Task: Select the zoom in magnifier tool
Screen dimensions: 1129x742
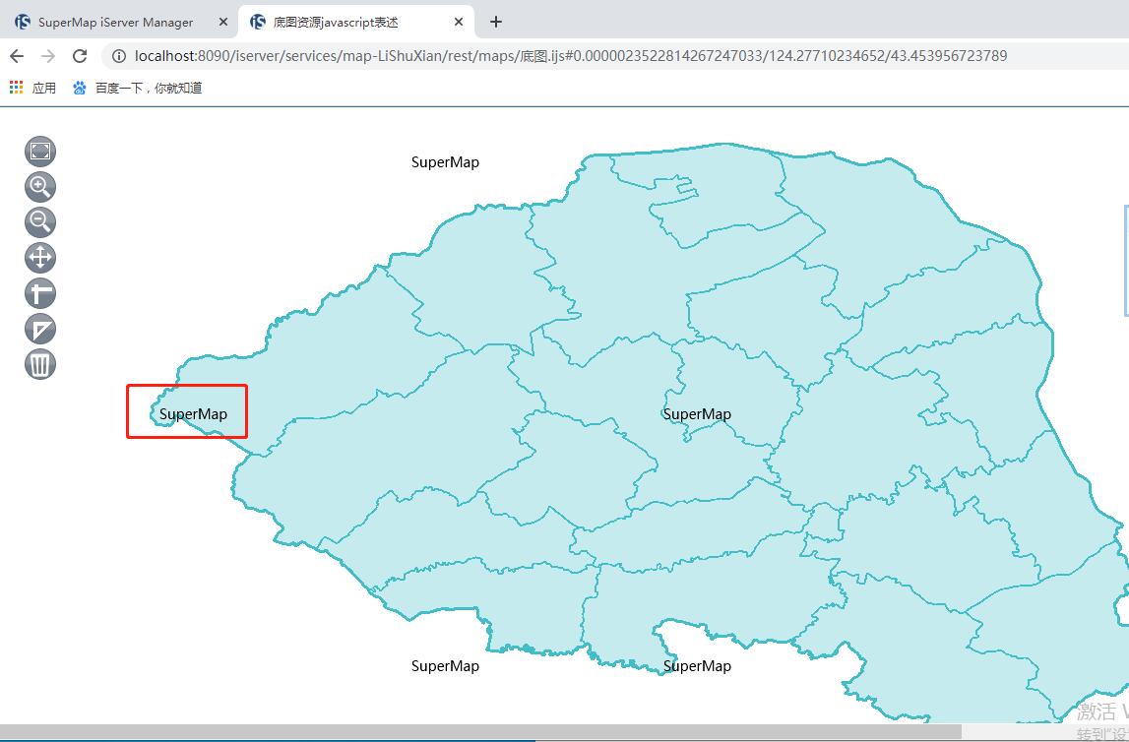Action: point(40,186)
